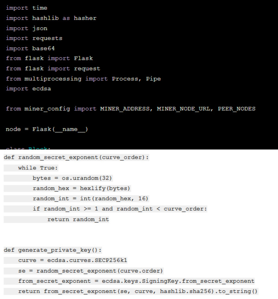Click the random_secret_exponent function definition
This screenshot has height=299, width=278.
point(76,157)
